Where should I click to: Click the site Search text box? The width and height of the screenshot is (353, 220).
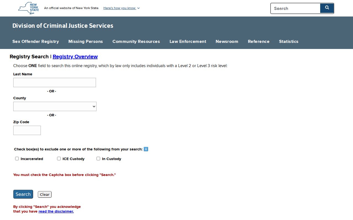tap(295, 8)
